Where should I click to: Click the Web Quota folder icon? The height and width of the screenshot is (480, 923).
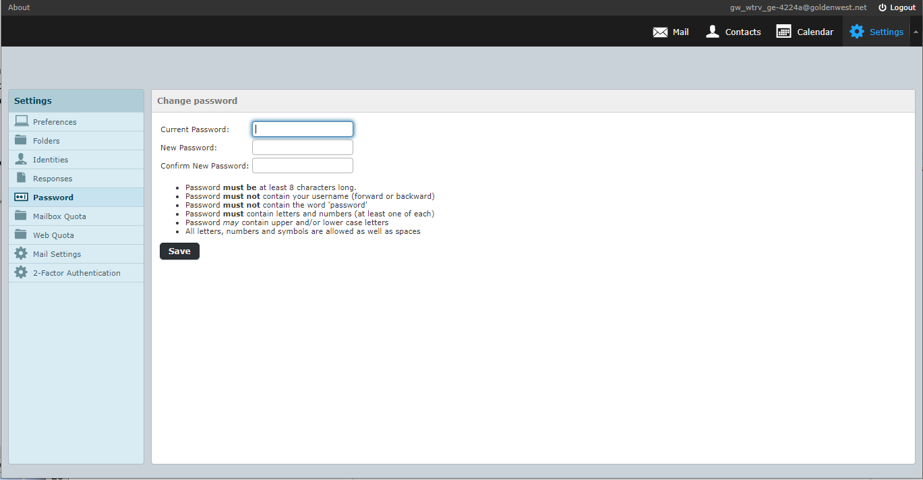tap(20, 235)
